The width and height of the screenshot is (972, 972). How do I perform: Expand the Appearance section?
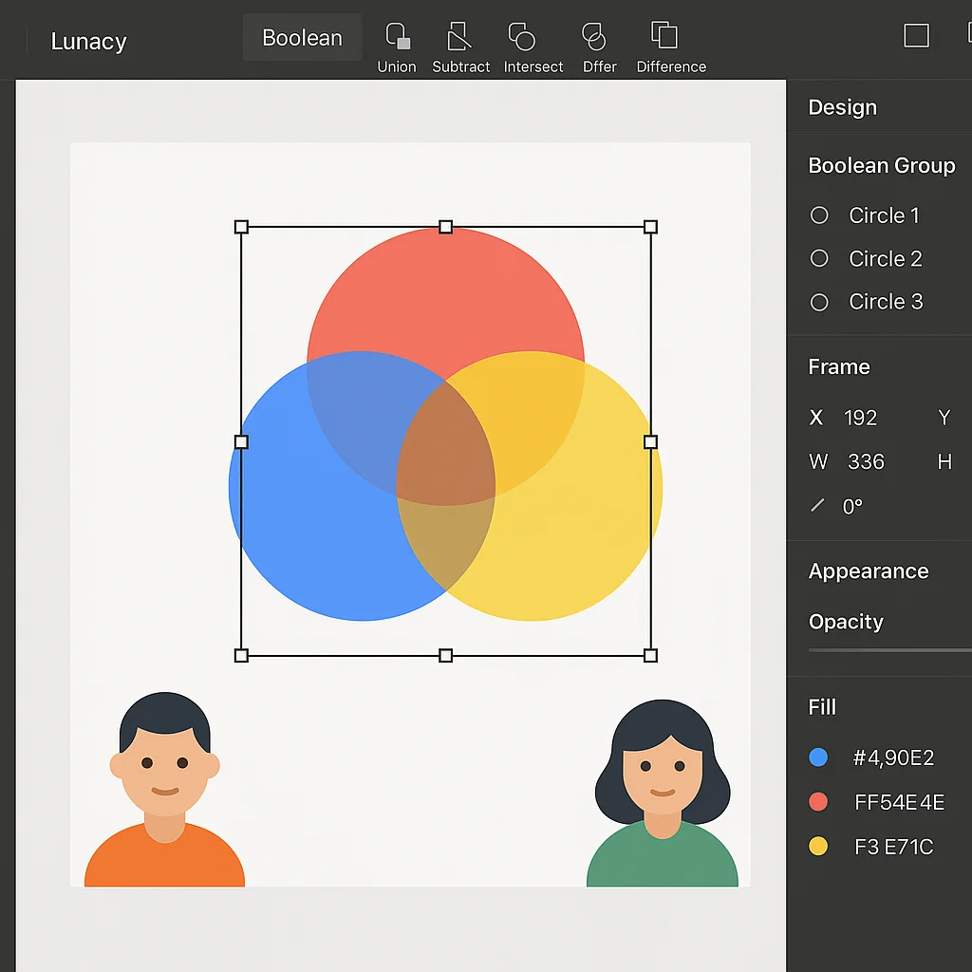[x=868, y=570]
